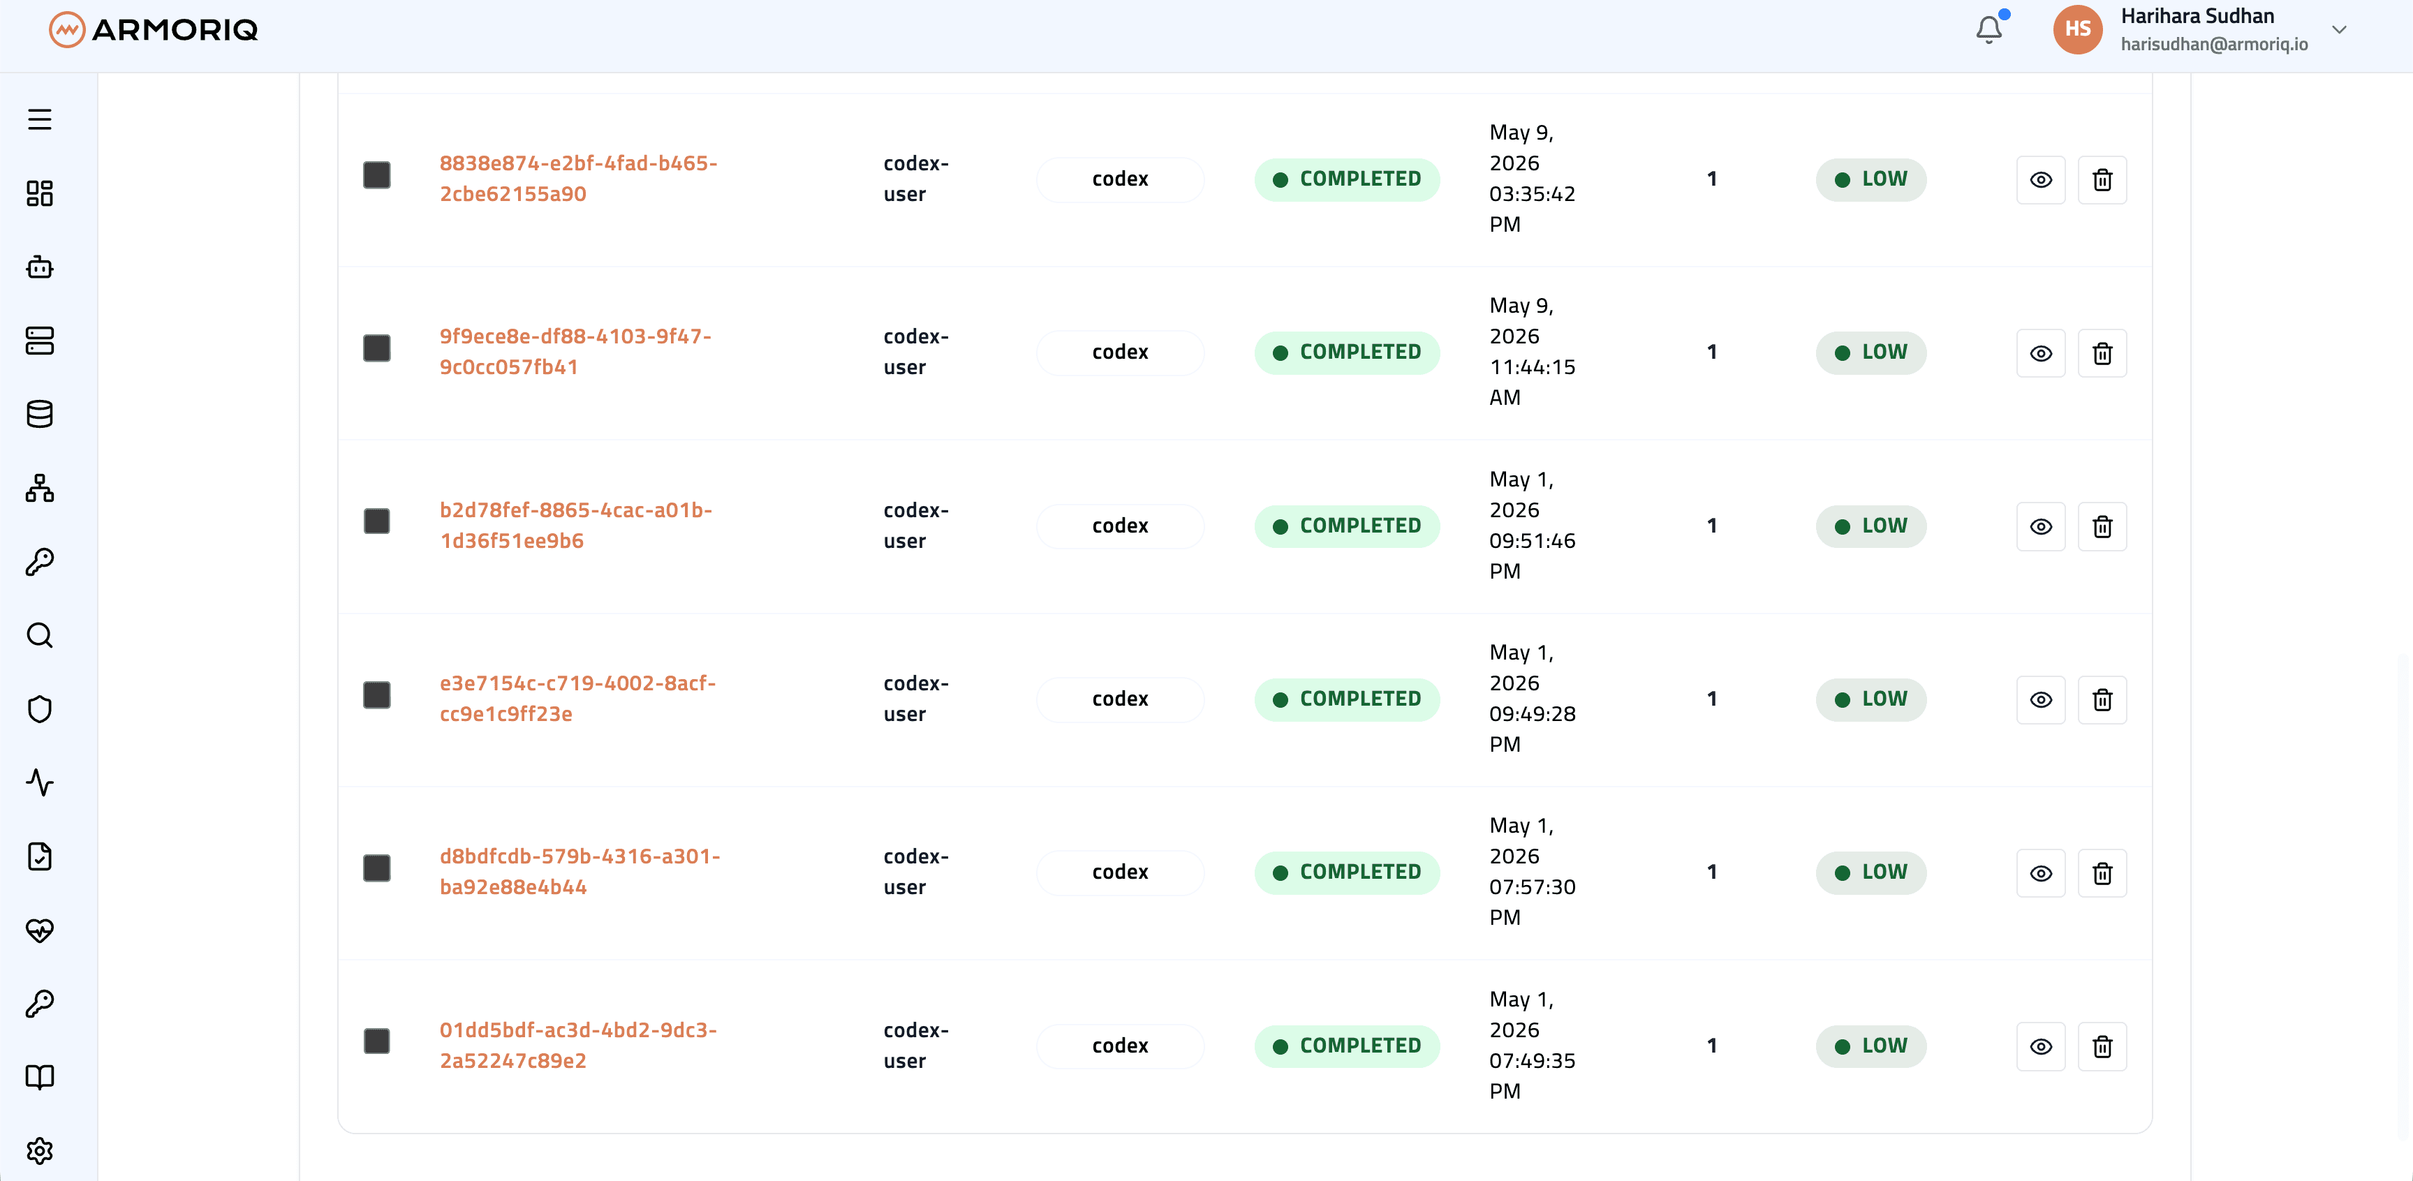The width and height of the screenshot is (2413, 1181).
Task: View details eye icon for 9f9ece8e row
Action: (x=2040, y=353)
